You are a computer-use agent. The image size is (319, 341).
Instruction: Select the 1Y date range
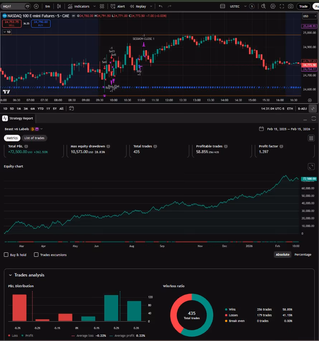coord(48,109)
